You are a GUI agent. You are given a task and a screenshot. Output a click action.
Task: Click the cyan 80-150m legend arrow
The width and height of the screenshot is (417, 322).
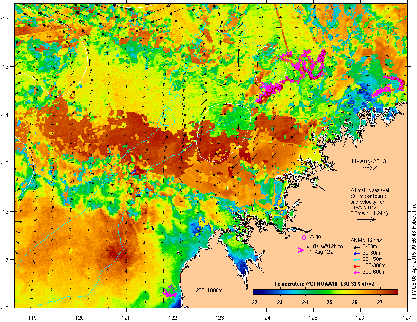pos(356,259)
